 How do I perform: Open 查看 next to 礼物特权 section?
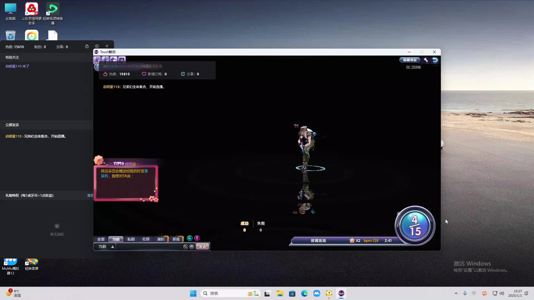[90, 196]
